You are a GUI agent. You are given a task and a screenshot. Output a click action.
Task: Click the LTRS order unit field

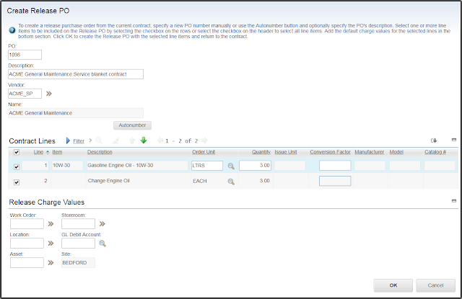pos(207,166)
